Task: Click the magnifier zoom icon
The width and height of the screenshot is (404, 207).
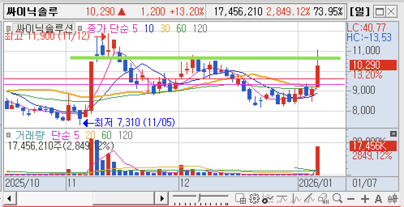Action: (x=337, y=199)
